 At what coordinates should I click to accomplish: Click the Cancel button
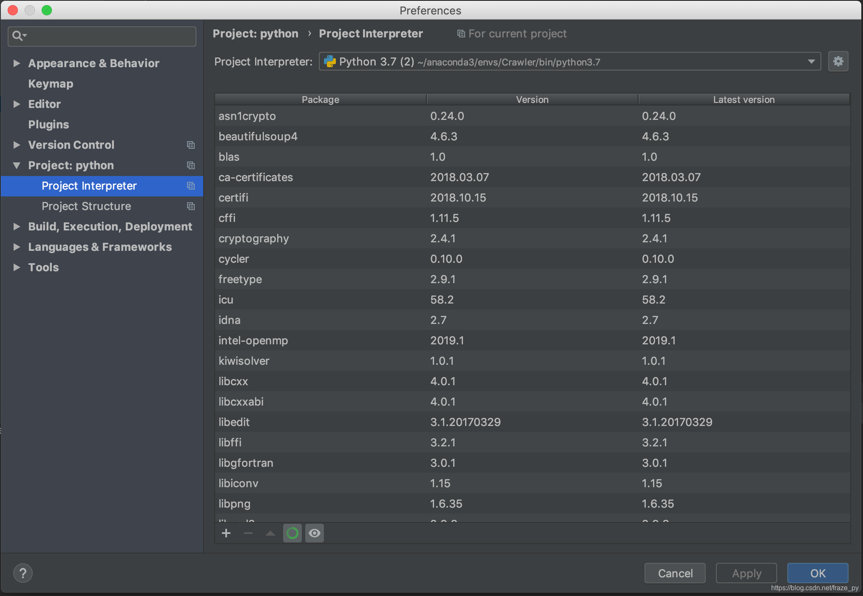(x=675, y=573)
